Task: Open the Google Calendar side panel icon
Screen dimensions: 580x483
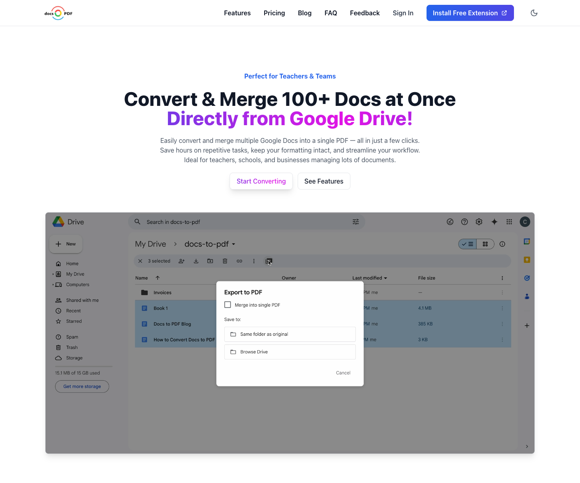Action: (x=527, y=242)
